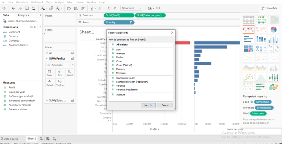Open the Analysis menu
Image resolution: width=282 pixels, height=144 pixels.
pos(59,2)
